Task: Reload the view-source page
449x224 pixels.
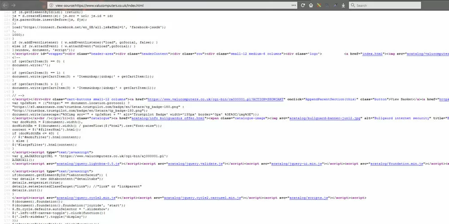Action: coord(303,5)
